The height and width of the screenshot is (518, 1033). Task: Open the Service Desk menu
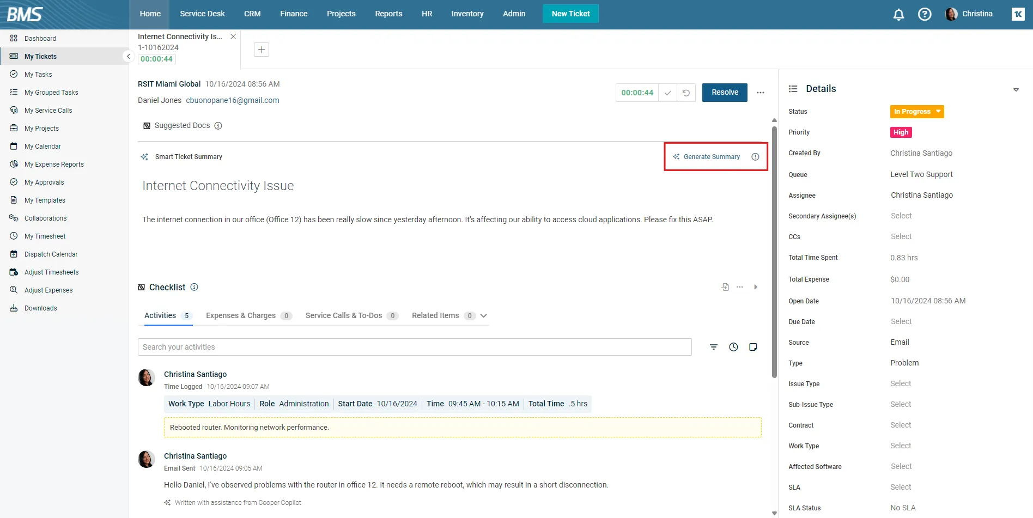click(x=202, y=14)
